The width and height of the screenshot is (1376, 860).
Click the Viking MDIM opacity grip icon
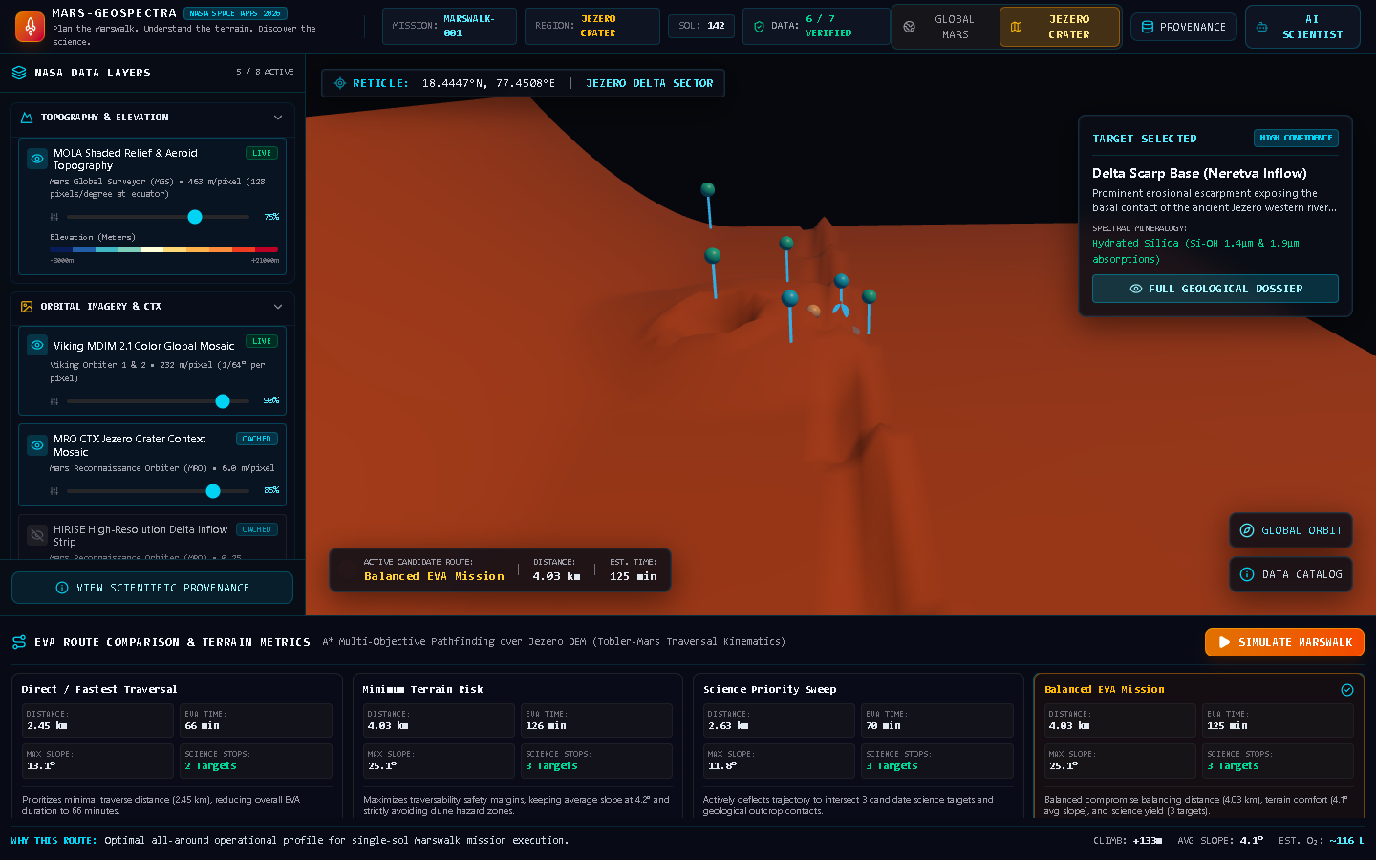54,401
